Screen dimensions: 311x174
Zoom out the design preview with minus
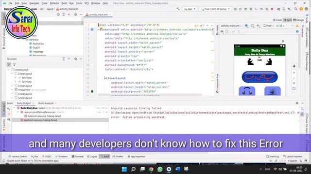click(294, 78)
